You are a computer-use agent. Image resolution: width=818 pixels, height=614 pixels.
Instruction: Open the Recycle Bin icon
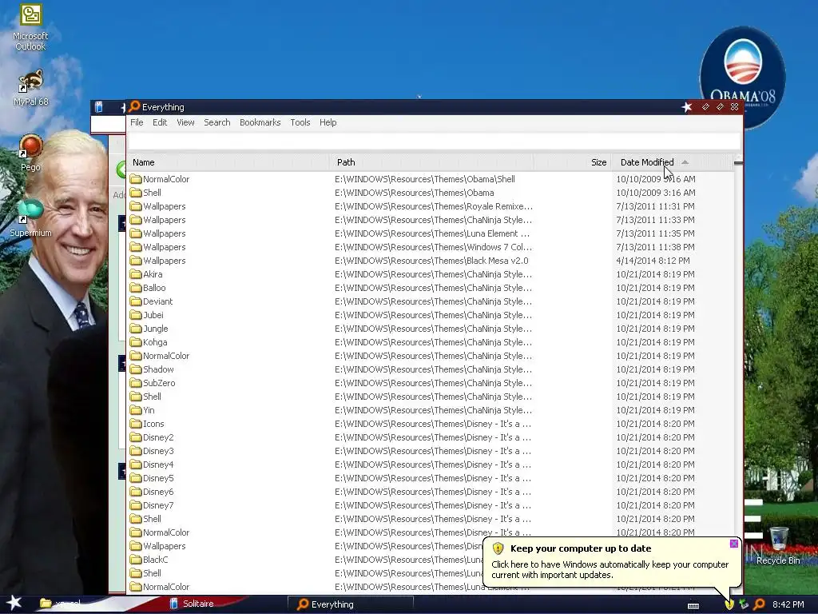click(778, 545)
